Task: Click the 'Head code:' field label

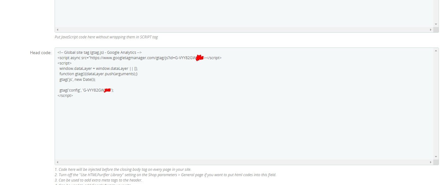Action: [x=41, y=53]
